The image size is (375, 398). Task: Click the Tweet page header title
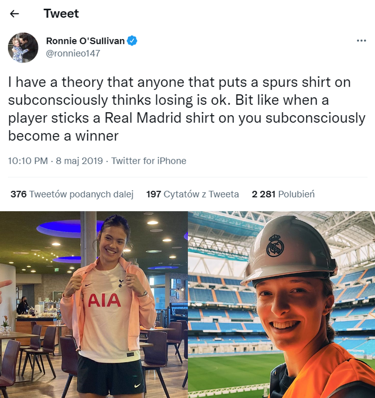pos(61,13)
